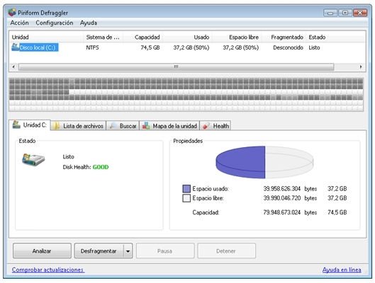
Task: Click the Analizar button
Action: [x=42, y=250]
